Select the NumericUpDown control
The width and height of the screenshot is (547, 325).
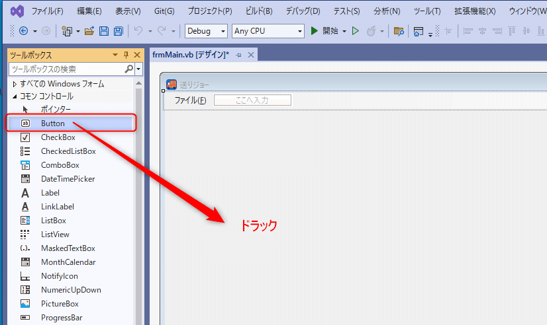[70, 290]
